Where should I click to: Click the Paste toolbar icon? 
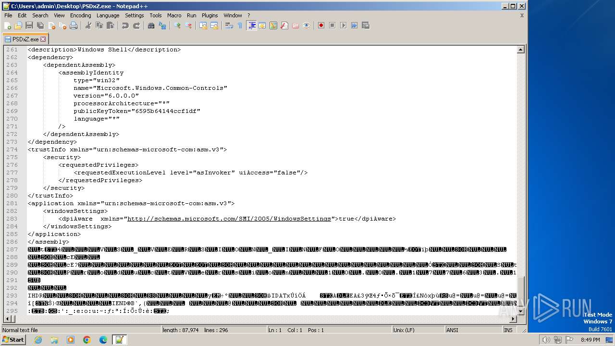(x=111, y=25)
